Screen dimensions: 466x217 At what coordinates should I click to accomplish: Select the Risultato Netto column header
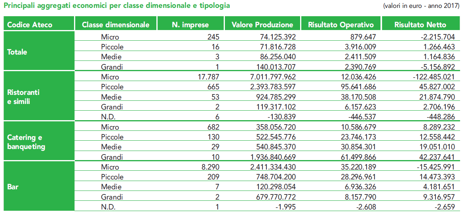click(x=420, y=25)
